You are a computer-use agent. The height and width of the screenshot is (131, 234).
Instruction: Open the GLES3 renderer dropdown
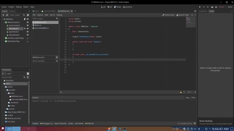(x=222, y=7)
